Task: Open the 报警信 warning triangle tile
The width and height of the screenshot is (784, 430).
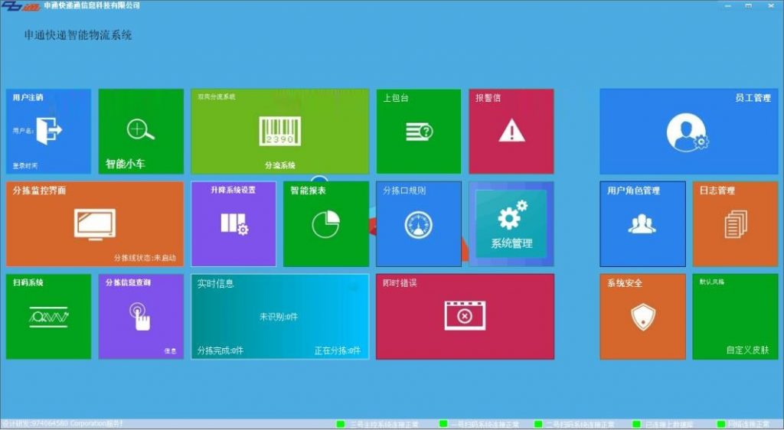Action: click(511, 132)
